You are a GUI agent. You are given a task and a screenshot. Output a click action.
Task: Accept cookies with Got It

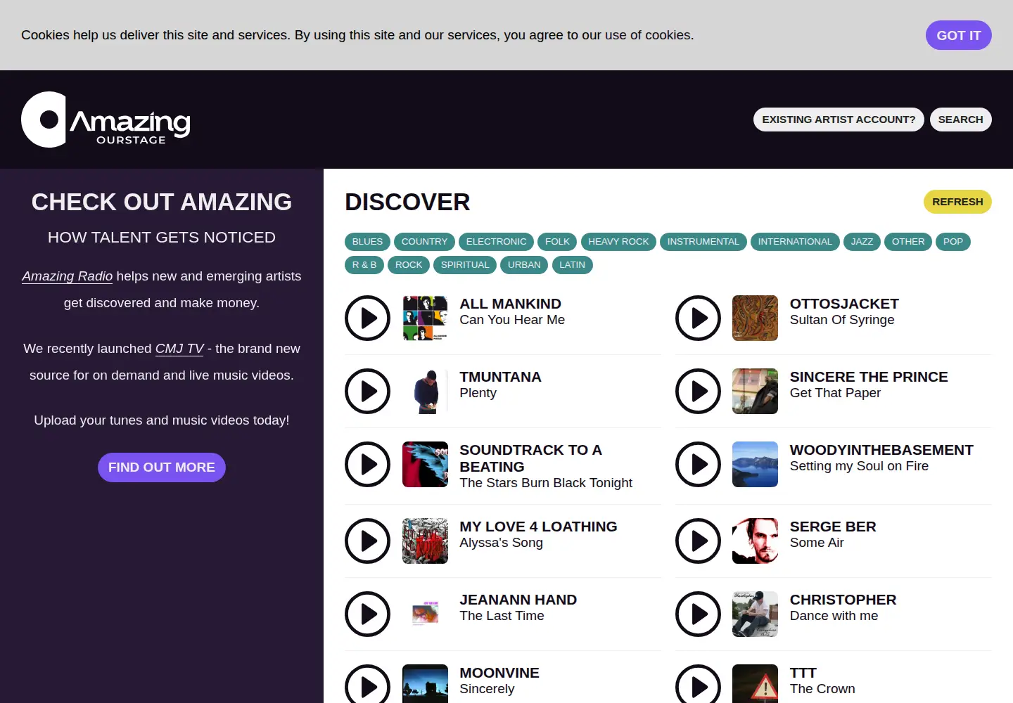959,35
